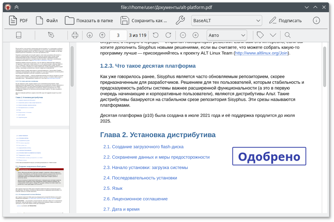Select the annotation pen tool

pos(51,35)
